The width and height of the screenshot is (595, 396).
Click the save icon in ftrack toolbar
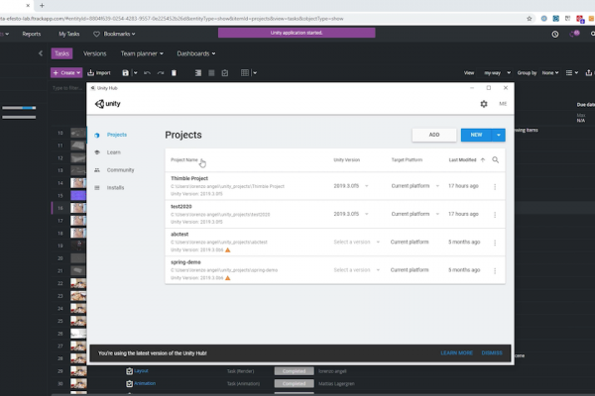pos(125,72)
